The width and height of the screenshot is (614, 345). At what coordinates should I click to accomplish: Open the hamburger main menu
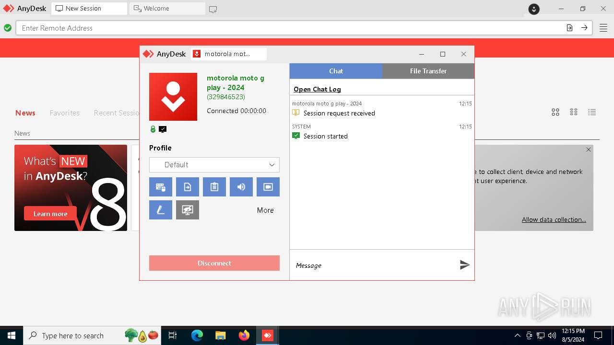pyautogui.click(x=603, y=28)
